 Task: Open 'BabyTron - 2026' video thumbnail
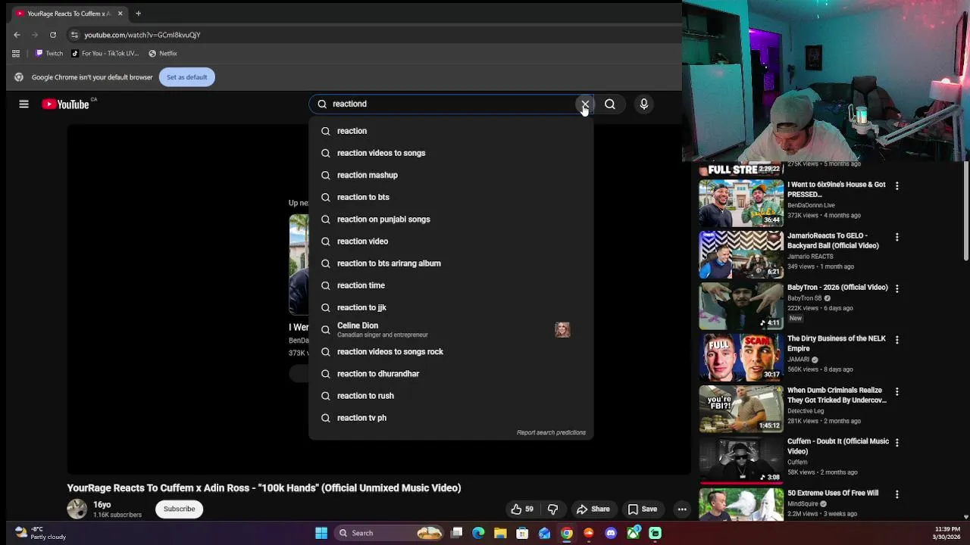pos(741,306)
